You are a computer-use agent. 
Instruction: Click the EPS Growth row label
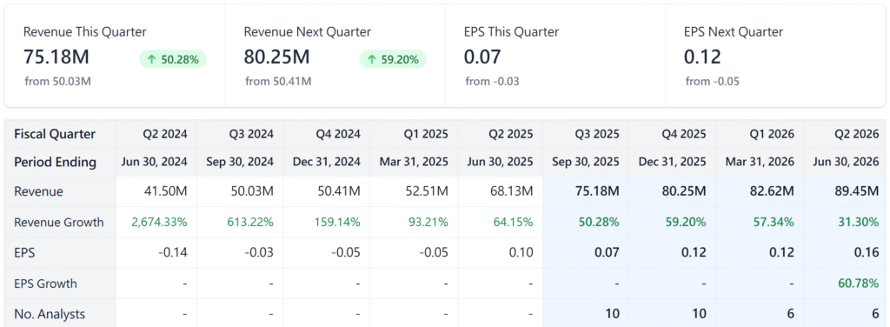pyautogui.click(x=45, y=284)
